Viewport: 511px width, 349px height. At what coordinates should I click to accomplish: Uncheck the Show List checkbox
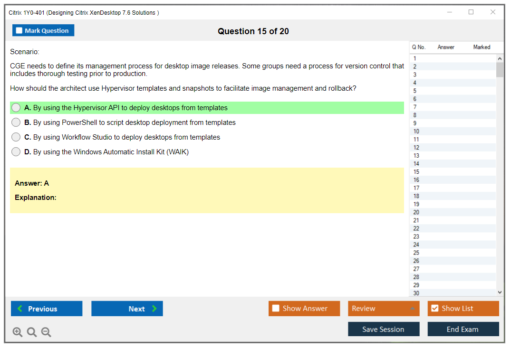point(434,309)
